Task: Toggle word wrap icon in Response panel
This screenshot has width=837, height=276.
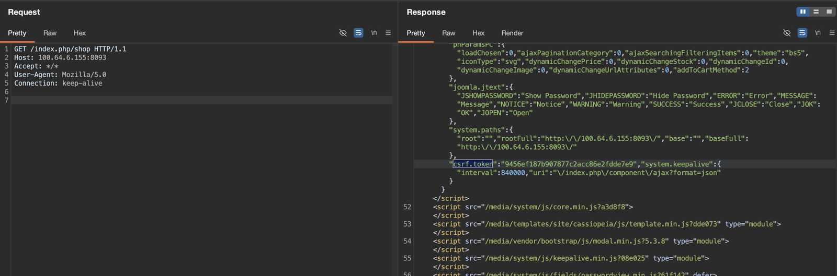Action: tap(802, 33)
